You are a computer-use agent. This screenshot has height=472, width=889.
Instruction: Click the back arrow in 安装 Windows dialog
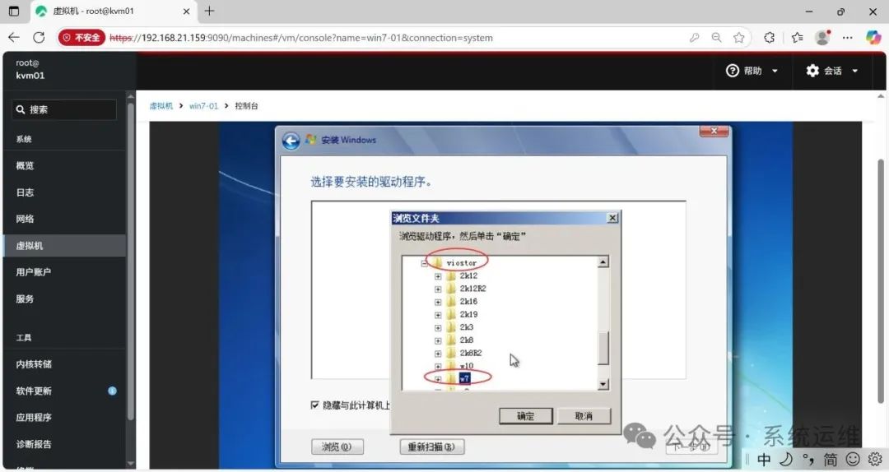291,141
